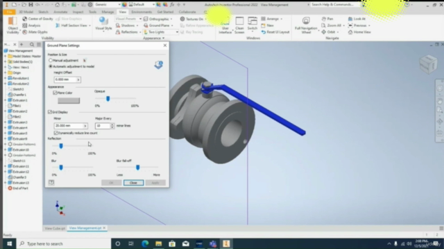Image resolution: width=444 pixels, height=249 pixels.
Task: Select Automatic adjustment to model radio button
Action: point(51,66)
